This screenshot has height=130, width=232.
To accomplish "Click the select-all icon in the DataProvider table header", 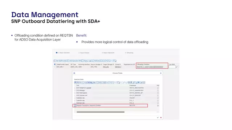I will click(x=55, y=64).
